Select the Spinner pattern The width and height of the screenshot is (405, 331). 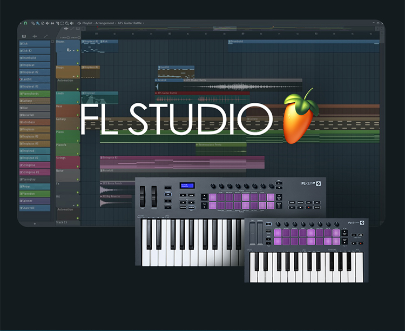coord(35,201)
